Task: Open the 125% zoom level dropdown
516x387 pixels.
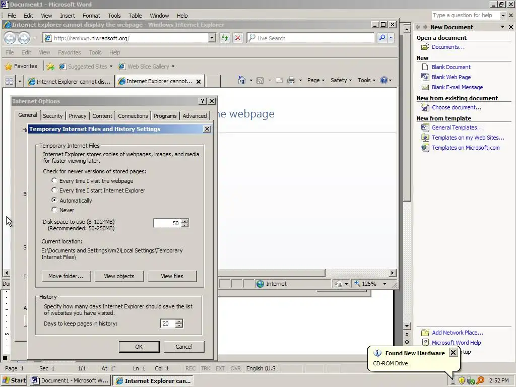Action: [384, 284]
